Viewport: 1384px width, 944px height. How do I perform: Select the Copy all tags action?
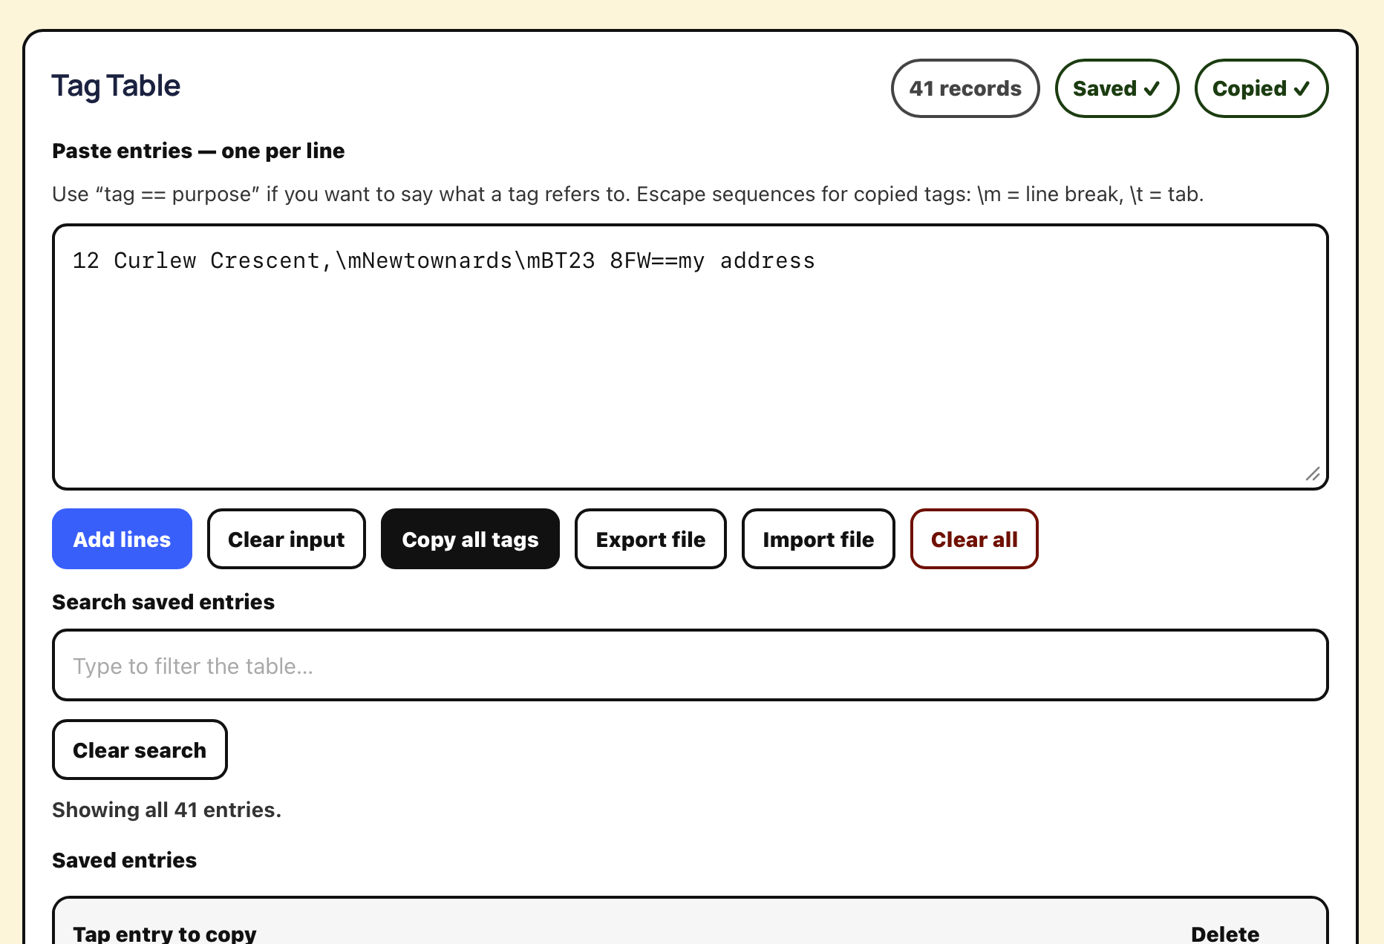tap(470, 539)
